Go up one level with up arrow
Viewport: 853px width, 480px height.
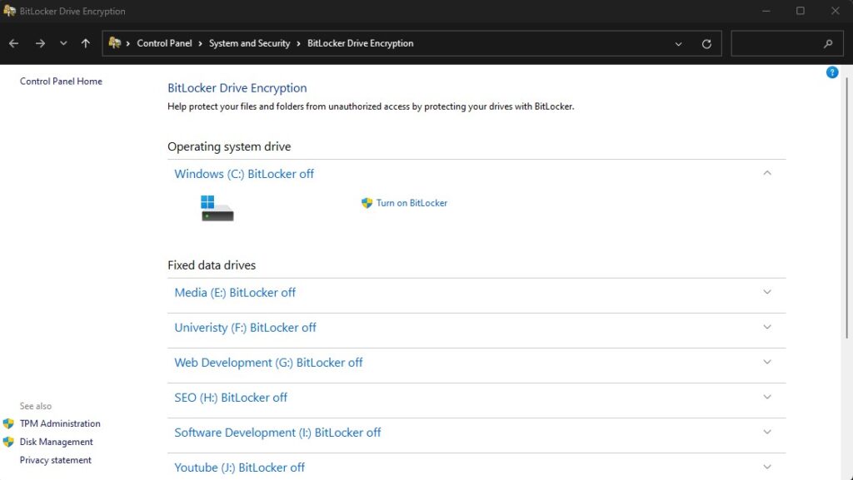86,43
